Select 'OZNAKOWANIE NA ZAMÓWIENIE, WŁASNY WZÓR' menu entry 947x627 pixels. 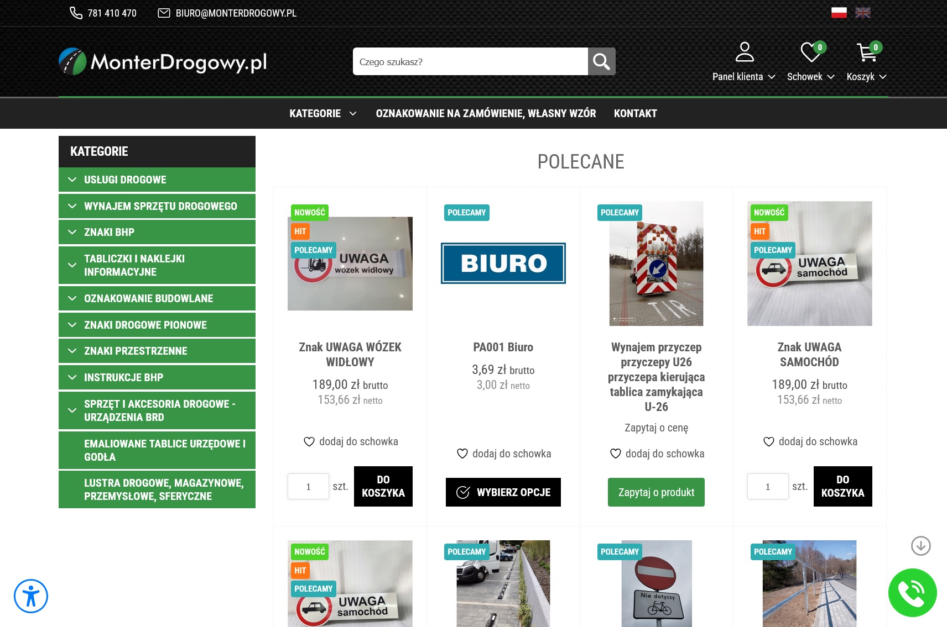(486, 113)
